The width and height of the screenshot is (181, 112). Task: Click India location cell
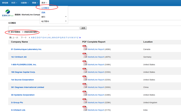coord(145,110)
